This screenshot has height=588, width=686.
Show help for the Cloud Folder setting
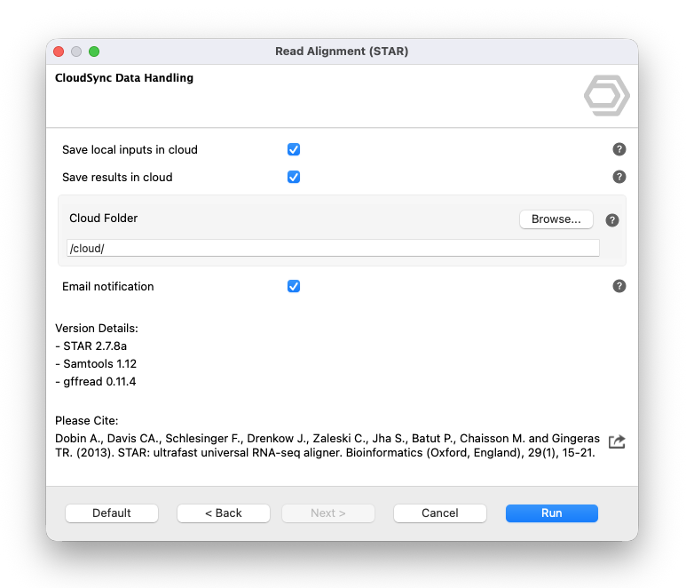click(x=611, y=220)
